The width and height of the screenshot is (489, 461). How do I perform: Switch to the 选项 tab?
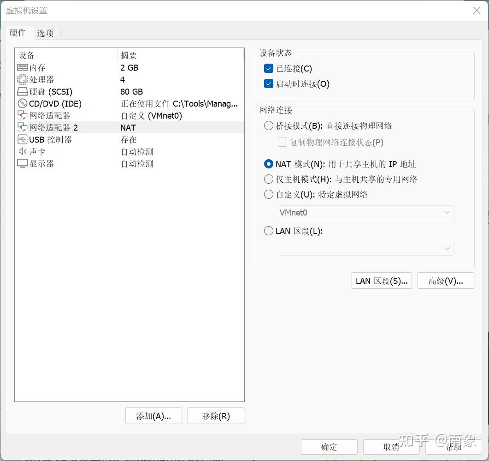[47, 33]
